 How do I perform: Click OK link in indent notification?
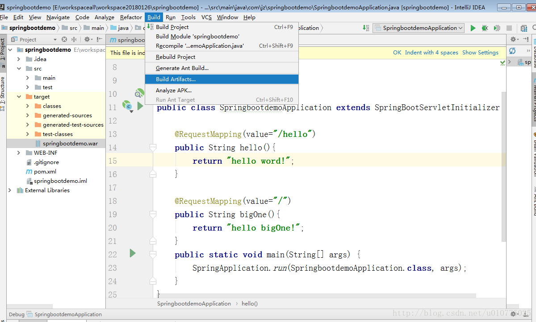397,53
